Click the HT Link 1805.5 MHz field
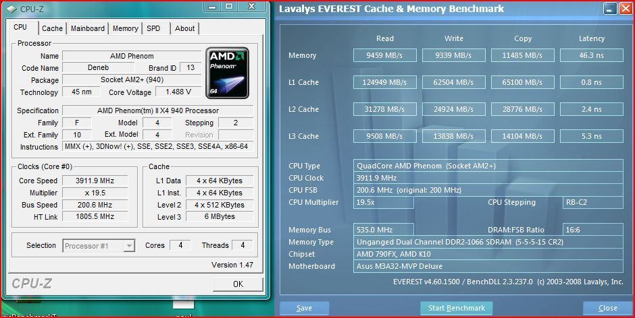 click(95, 216)
